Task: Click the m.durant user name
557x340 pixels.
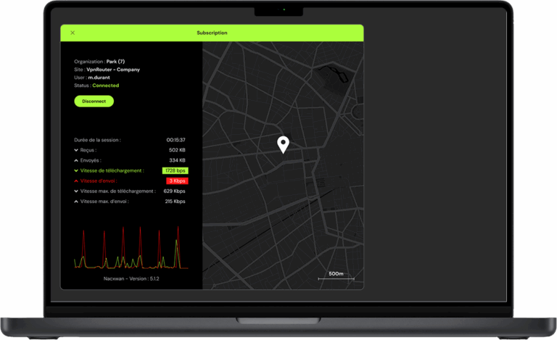Action: click(99, 78)
